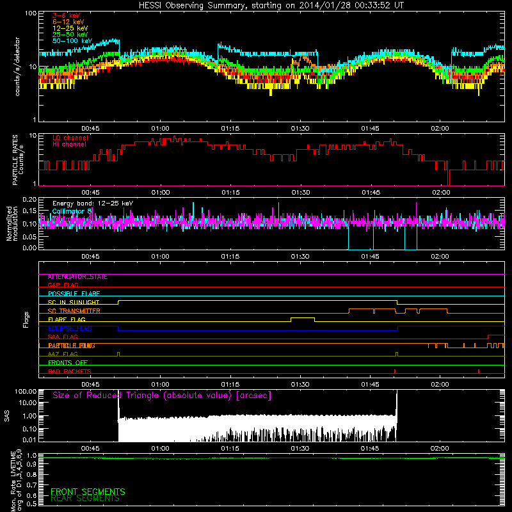Click the vertical Flags axis title
This screenshot has width=512, height=512.
click(x=26, y=319)
